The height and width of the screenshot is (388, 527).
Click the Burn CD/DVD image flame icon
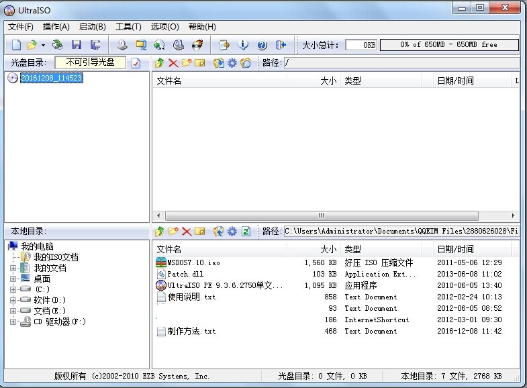coord(197,45)
